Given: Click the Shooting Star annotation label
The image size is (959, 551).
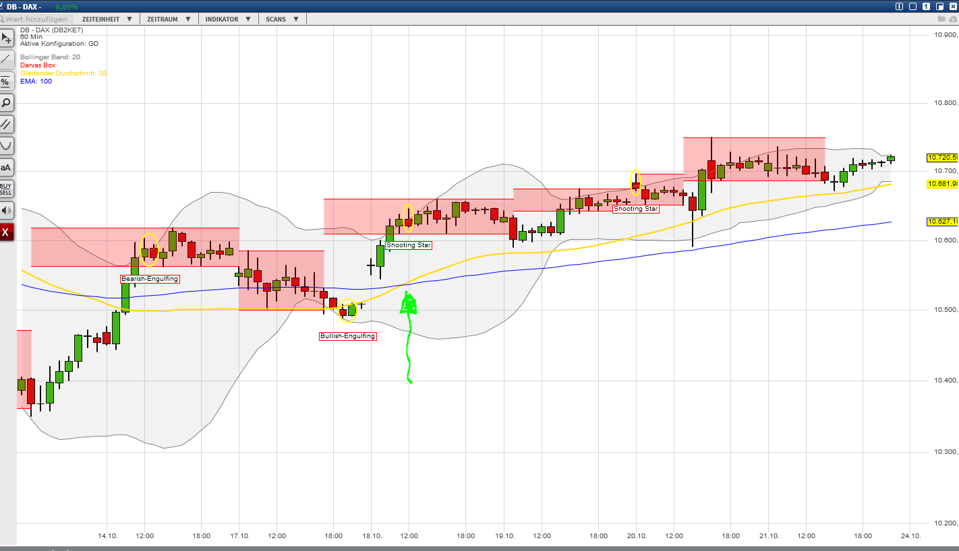Looking at the screenshot, I should (x=408, y=245).
